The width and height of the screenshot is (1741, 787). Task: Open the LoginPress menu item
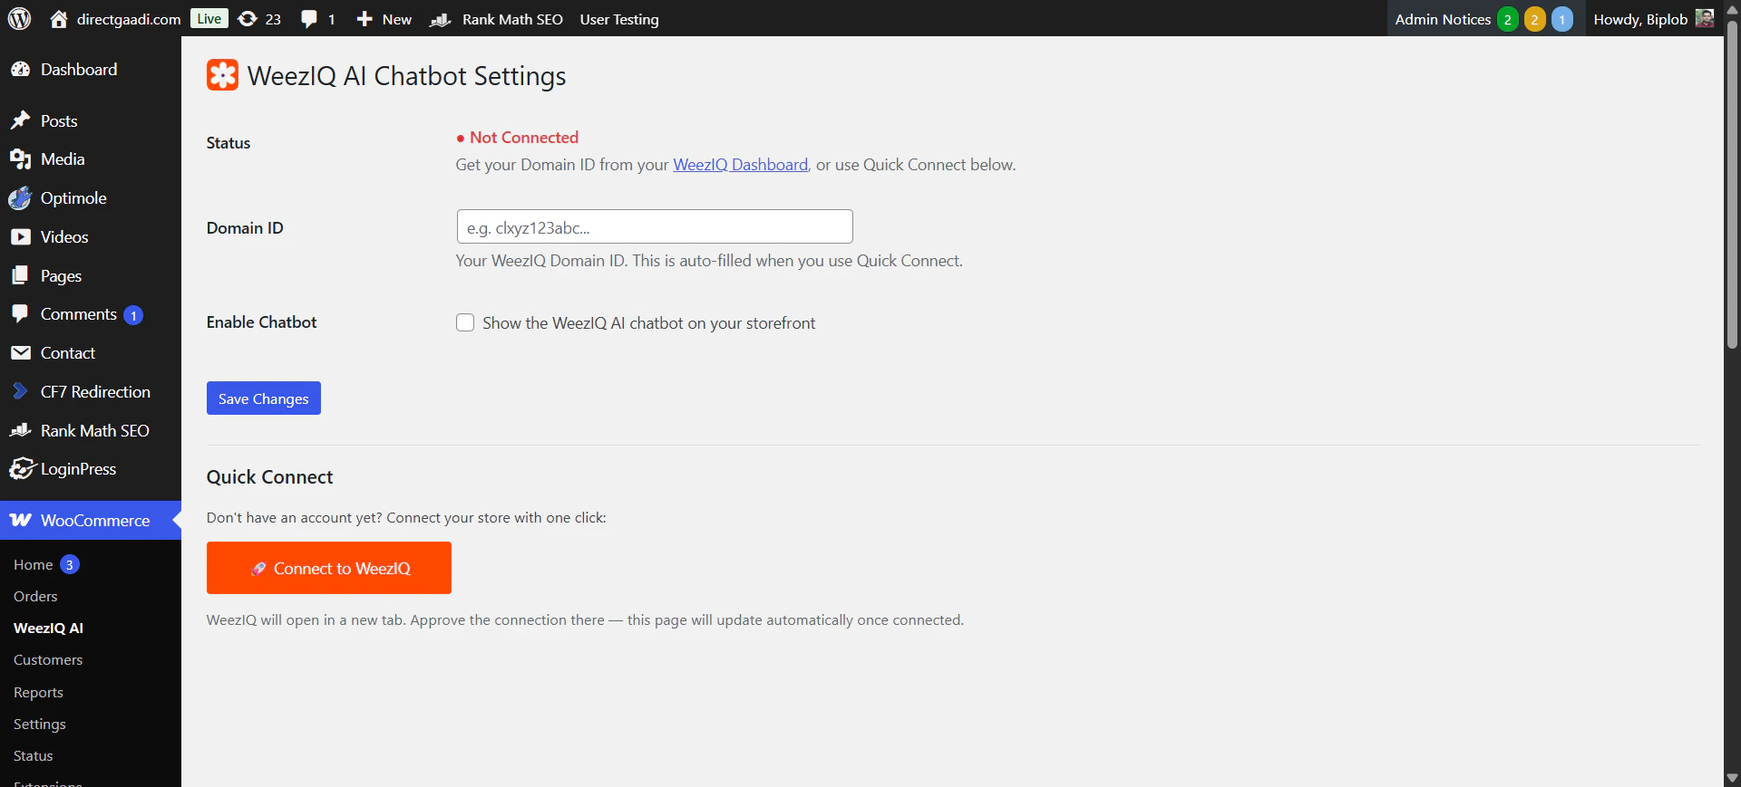pyautogui.click(x=91, y=469)
